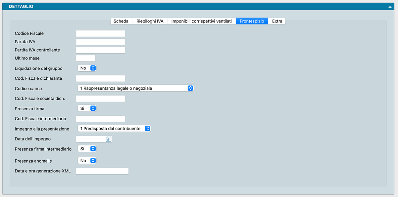
Task: Select Imponibili corrispettivi ventilati tab
Action: point(201,21)
